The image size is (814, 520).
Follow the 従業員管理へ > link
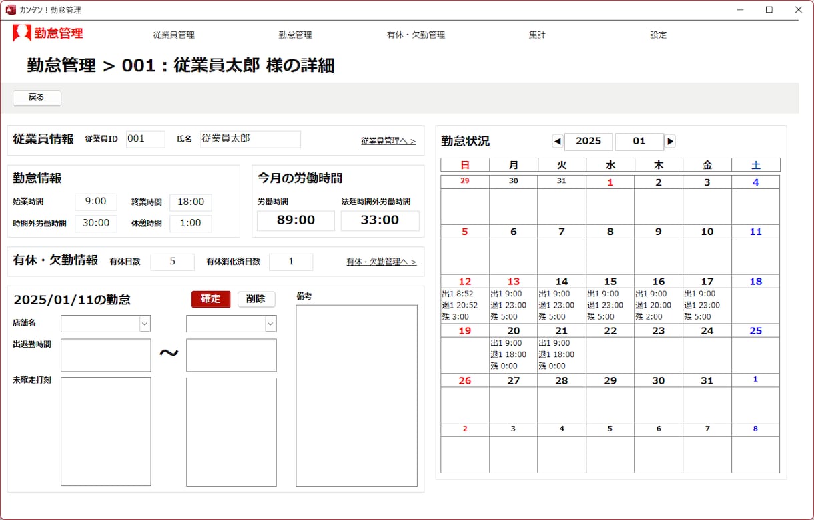388,141
